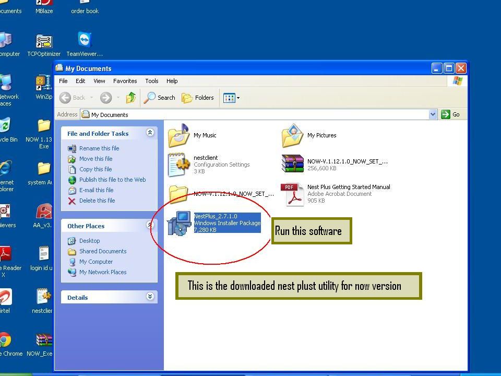Select the NOW-V.1.12.1.0 folder icon

click(178, 194)
